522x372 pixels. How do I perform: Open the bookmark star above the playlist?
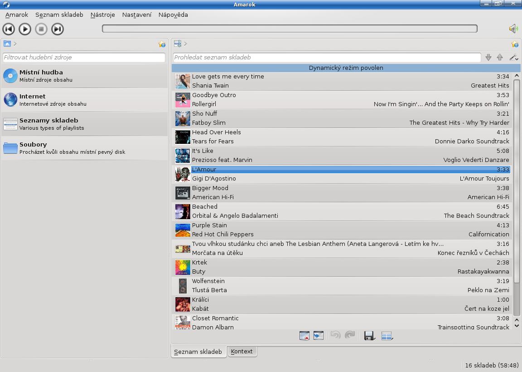[515, 44]
